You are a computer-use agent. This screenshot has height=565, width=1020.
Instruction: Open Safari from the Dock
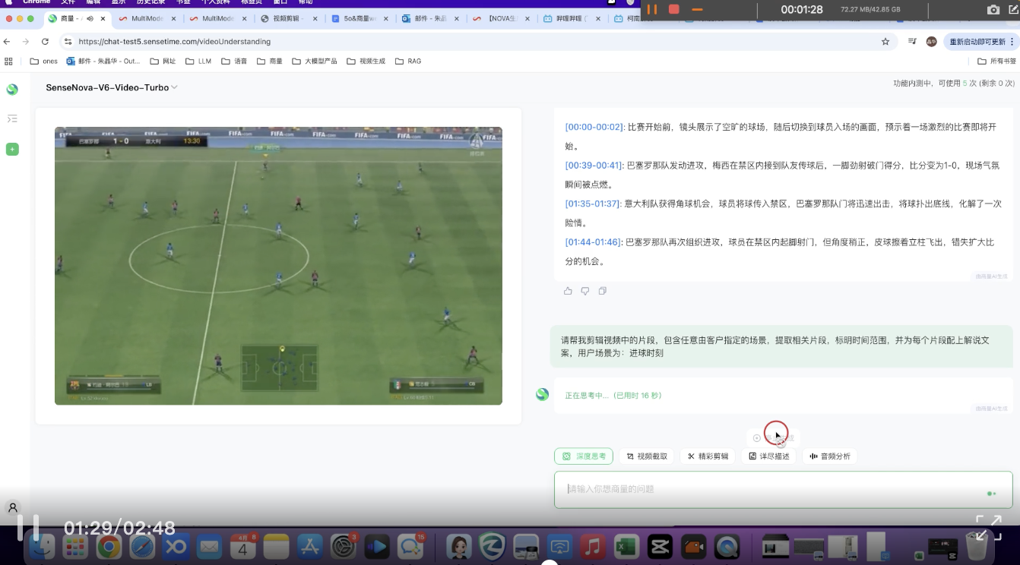(142, 546)
